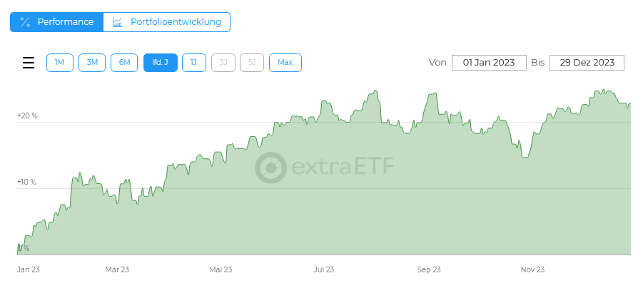
Task: Select the 5J time range
Action: [252, 63]
